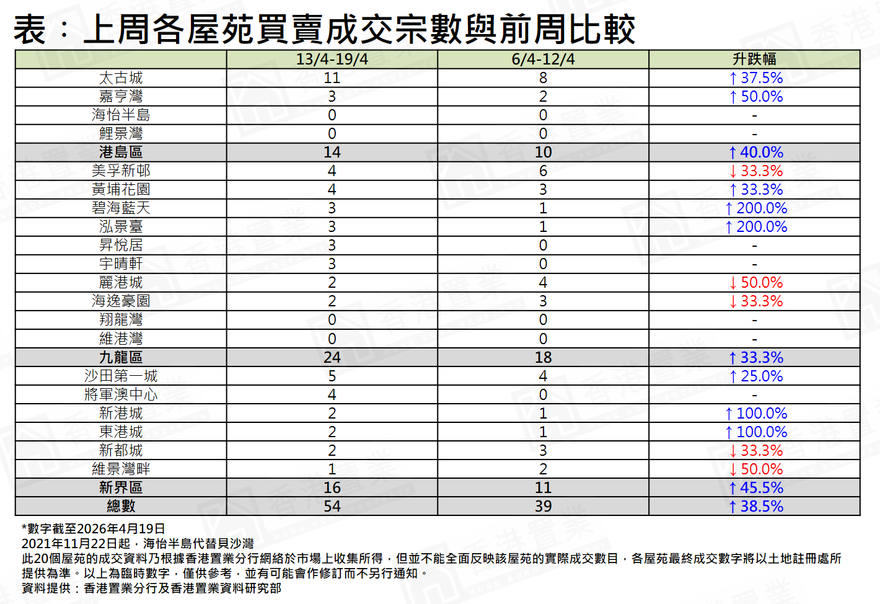Click the 13/4-19/4 column header
The image size is (880, 604).
point(332,60)
